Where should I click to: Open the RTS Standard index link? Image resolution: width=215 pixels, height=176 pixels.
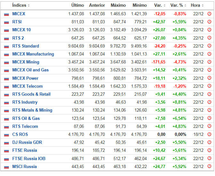point(26,46)
